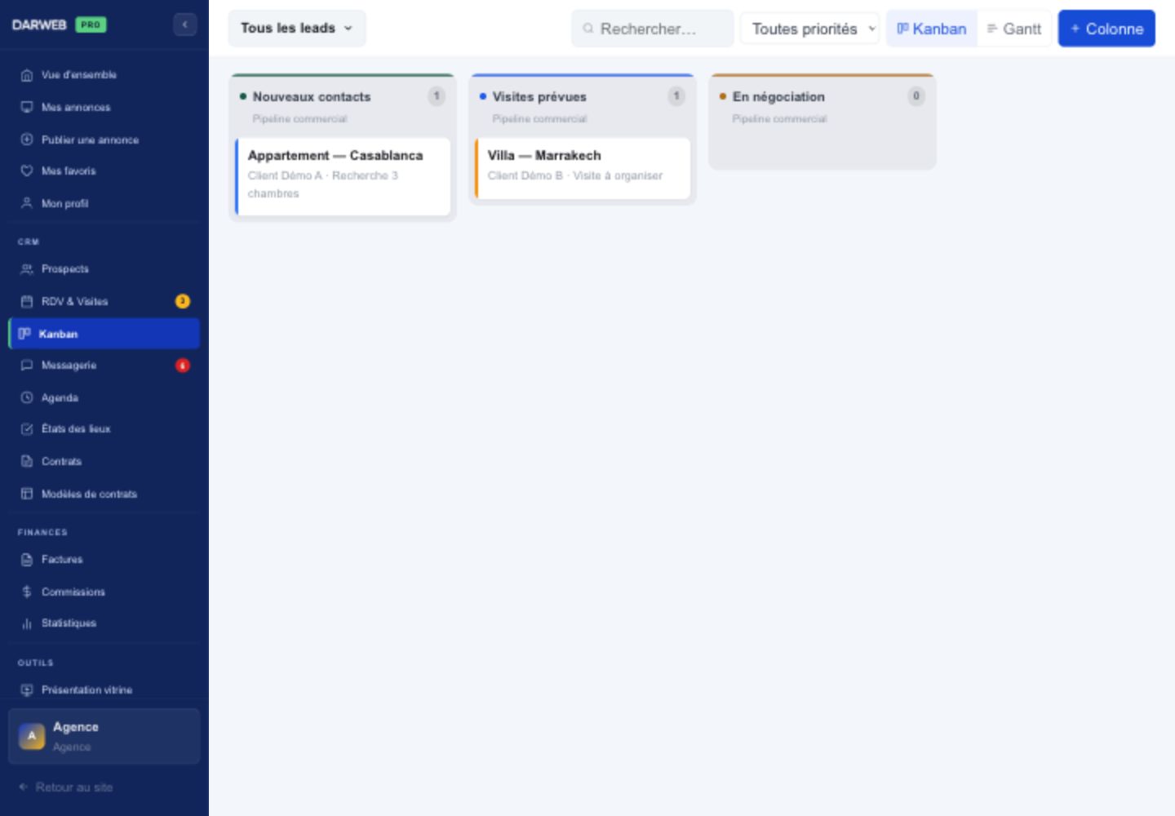1175x816 pixels.
Task: Click the Visites prévues count badge
Action: point(676,96)
